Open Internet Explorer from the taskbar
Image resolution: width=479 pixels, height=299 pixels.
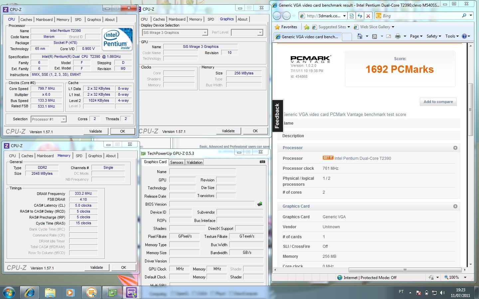click(x=30, y=292)
